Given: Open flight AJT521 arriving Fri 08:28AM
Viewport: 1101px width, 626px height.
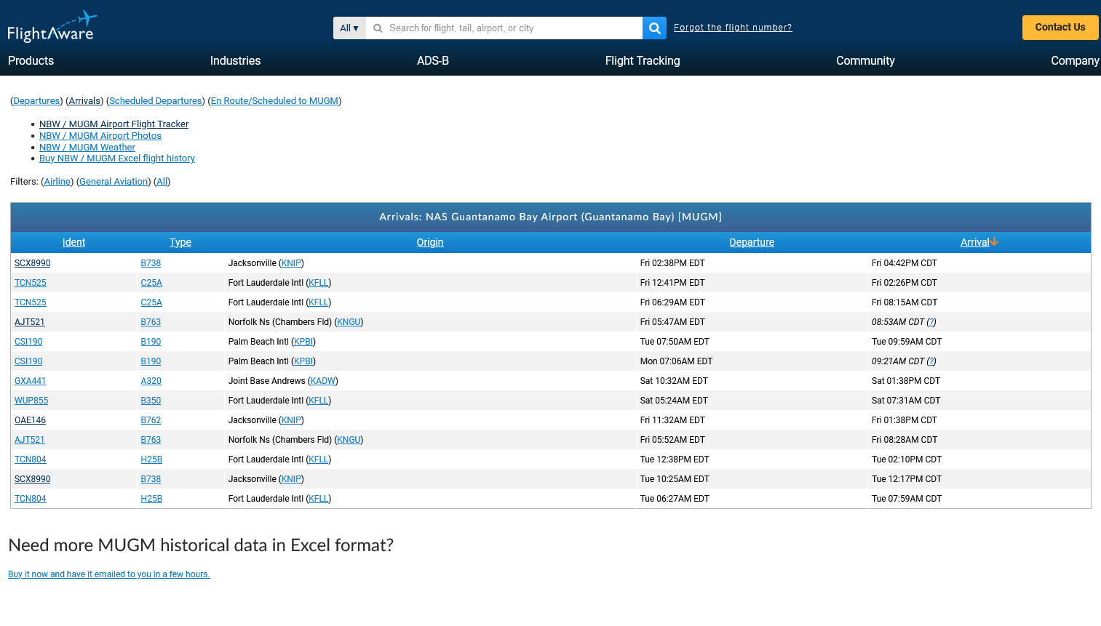Looking at the screenshot, I should coord(30,440).
